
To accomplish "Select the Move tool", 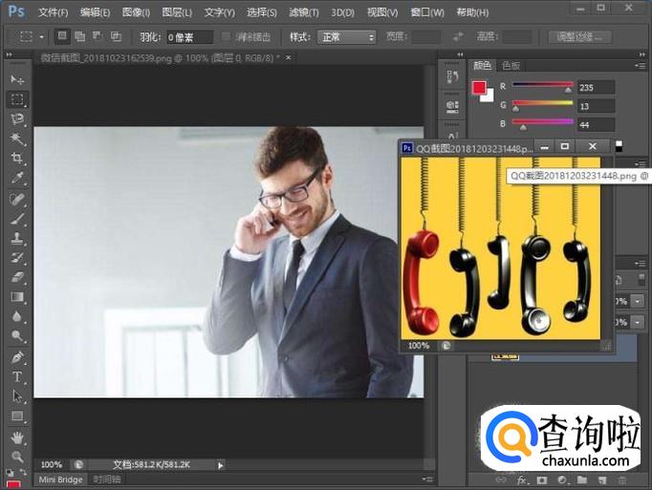I will pos(17,79).
